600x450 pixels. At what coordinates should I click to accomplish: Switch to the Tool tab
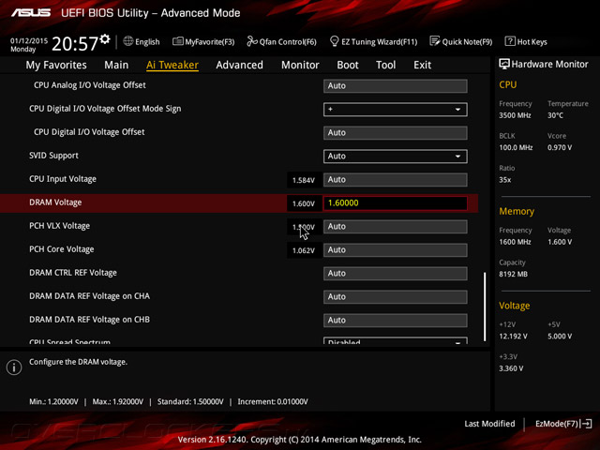(385, 65)
